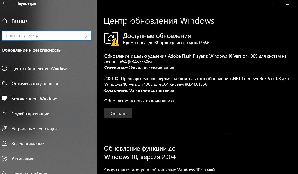Screen dimensions: 298x174
Task: Click Скоро станет доступно обновление text
Action: point(159,170)
